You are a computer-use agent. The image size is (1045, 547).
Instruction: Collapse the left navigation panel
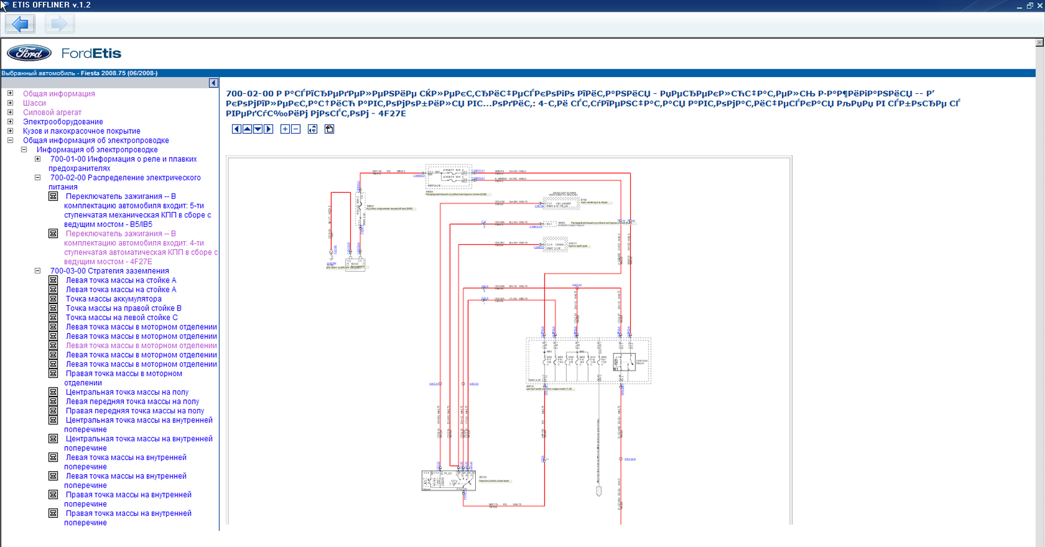(x=213, y=83)
